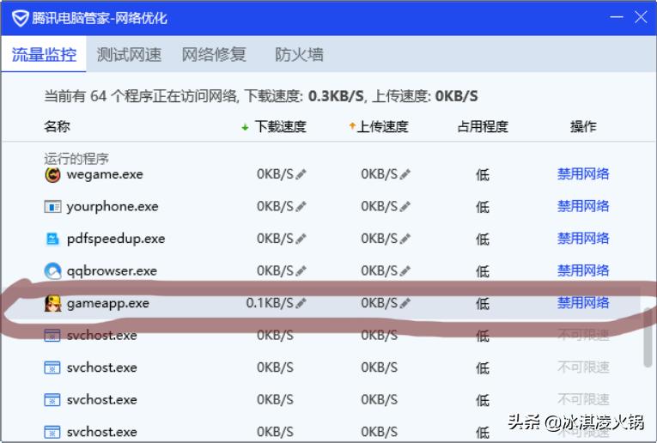This screenshot has width=657, height=443.
Task: Select the qqbrowser.exe row name
Action: coord(112,271)
